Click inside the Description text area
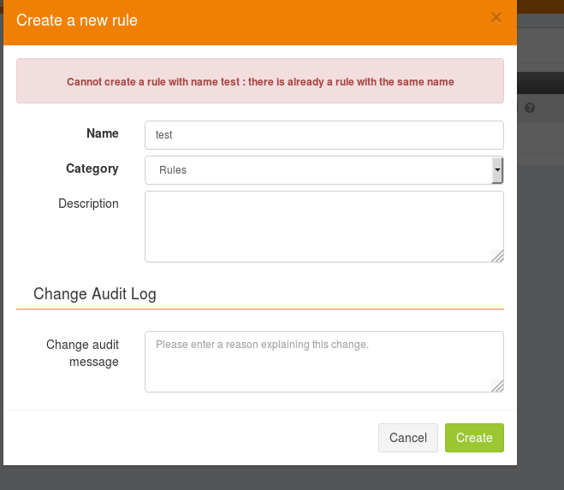564x490 pixels. click(x=324, y=227)
